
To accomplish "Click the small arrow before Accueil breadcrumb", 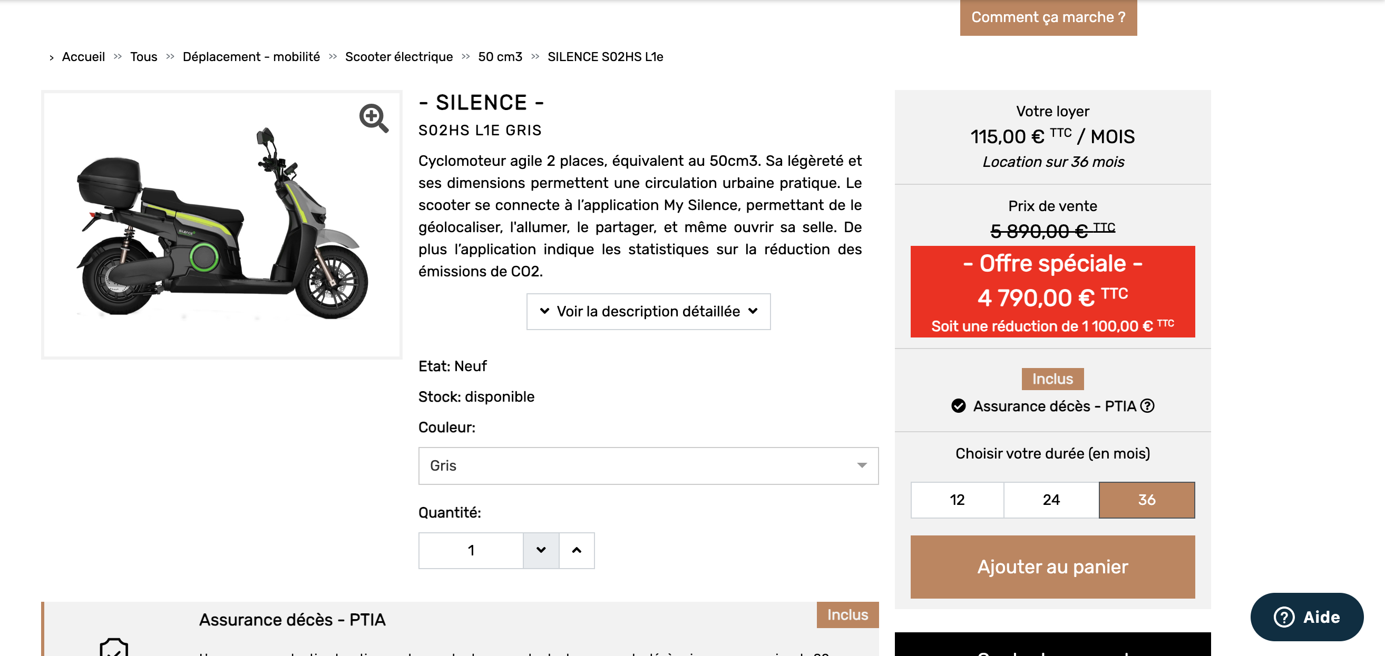I will tap(51, 57).
